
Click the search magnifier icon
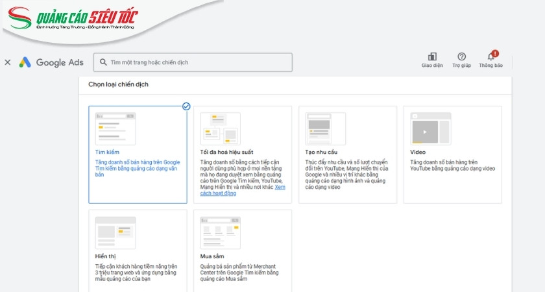pos(103,62)
